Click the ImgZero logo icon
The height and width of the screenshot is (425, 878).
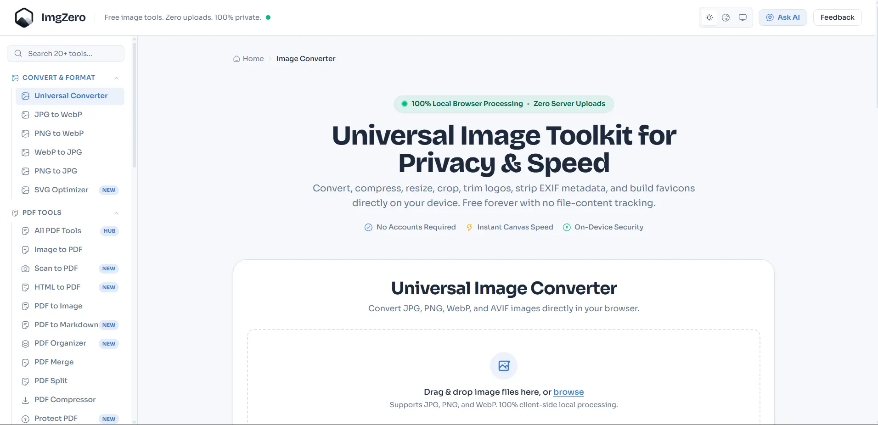pos(24,17)
